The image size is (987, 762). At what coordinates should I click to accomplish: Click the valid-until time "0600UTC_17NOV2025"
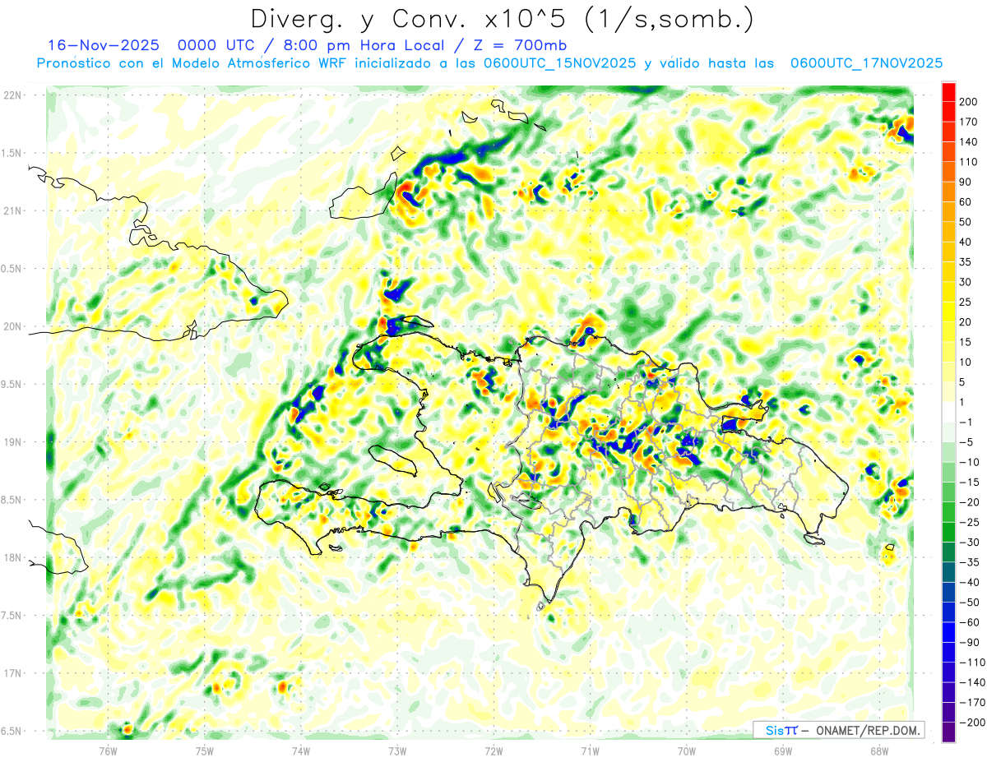pyautogui.click(x=865, y=63)
